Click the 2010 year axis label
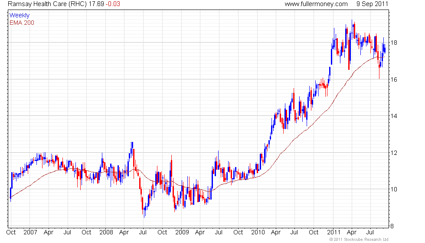 [258, 233]
